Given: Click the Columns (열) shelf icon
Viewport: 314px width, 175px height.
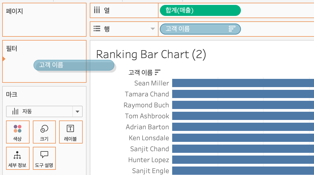Looking at the screenshot, I should tap(97, 10).
